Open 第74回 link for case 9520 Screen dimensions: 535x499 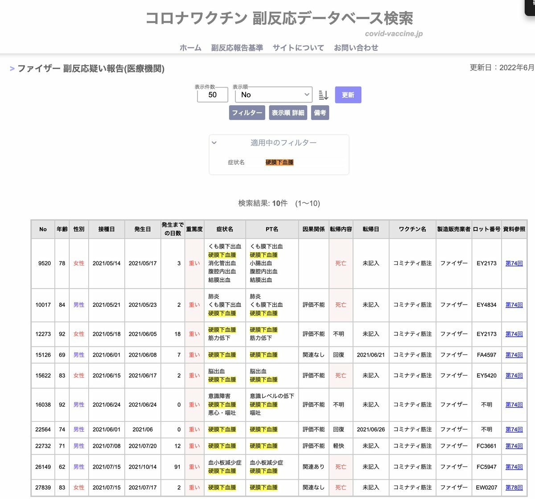click(514, 263)
